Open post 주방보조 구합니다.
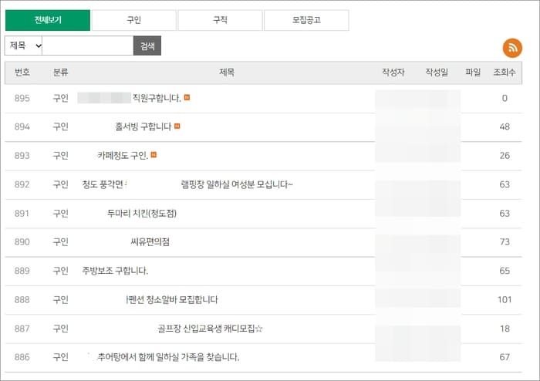540x381 pixels. tap(115, 271)
